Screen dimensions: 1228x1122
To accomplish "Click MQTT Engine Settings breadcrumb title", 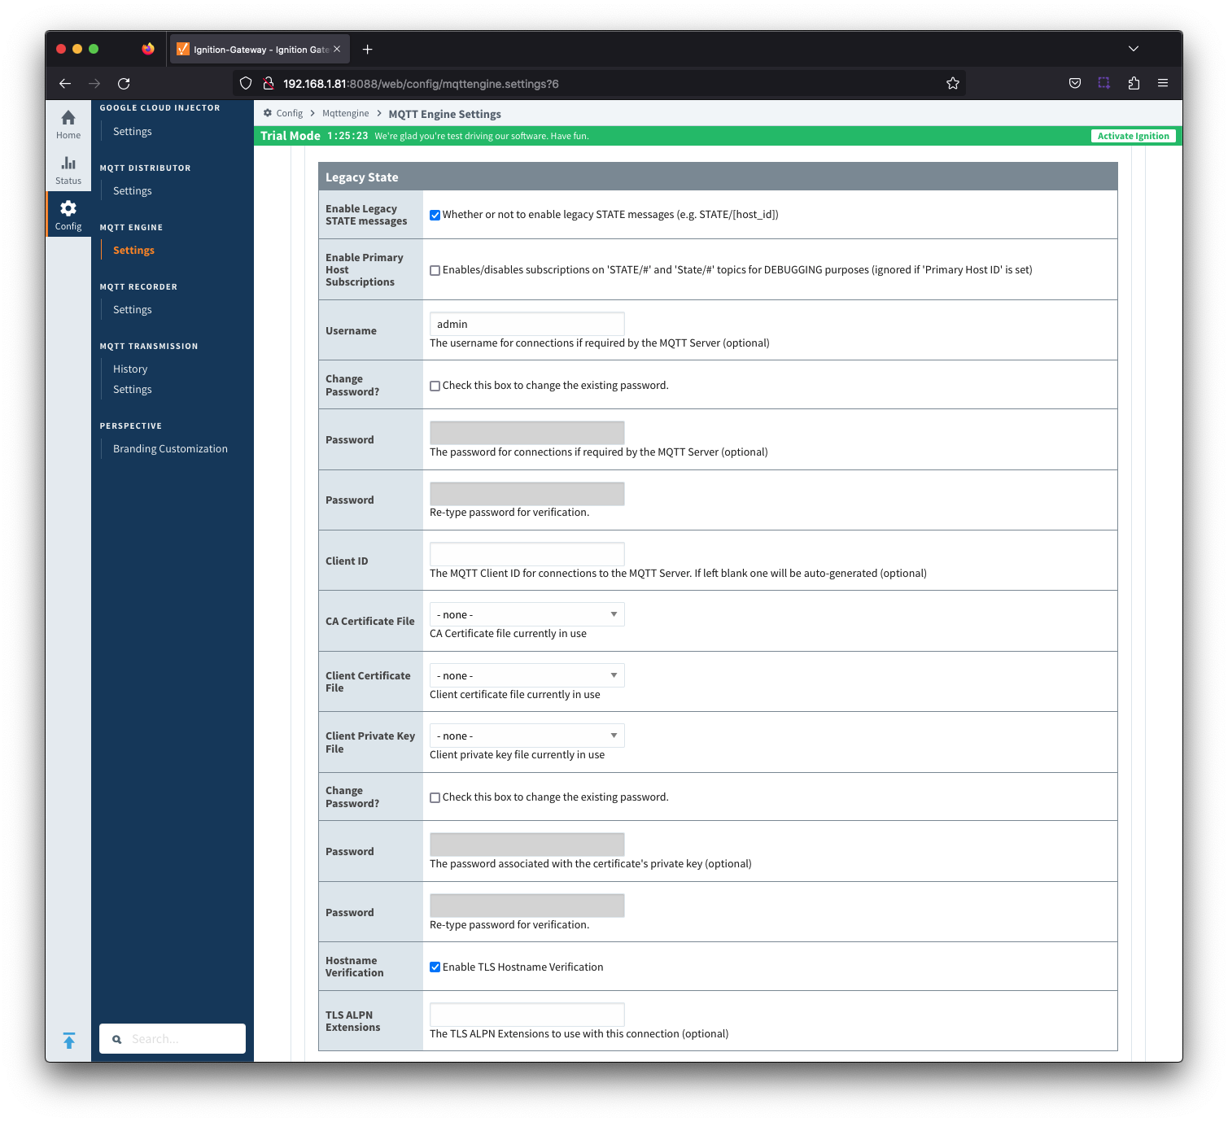I will coord(444,114).
